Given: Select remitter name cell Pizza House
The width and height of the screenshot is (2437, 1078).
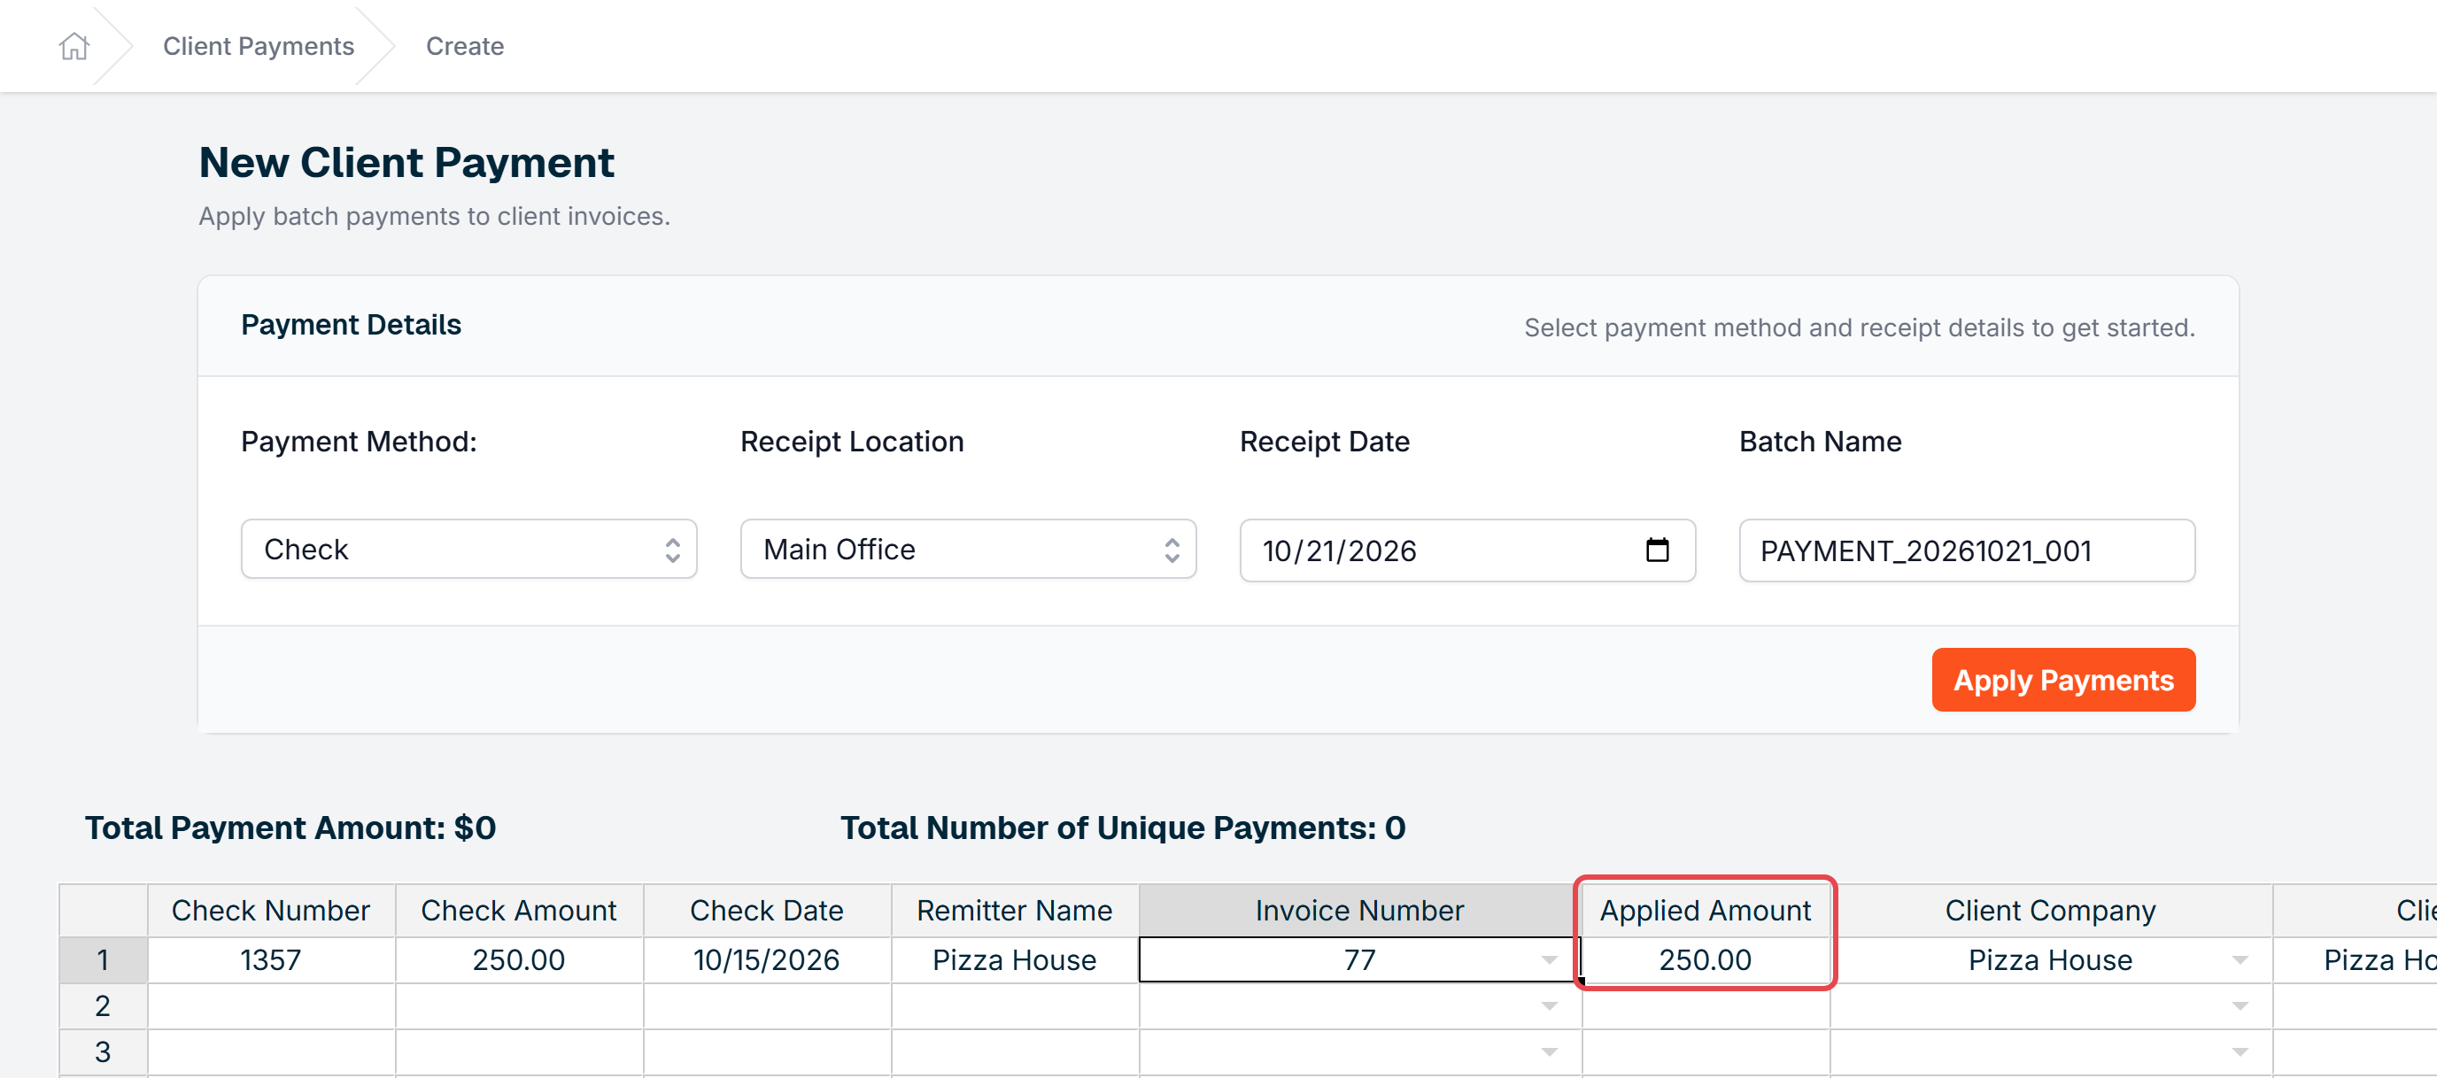Looking at the screenshot, I should point(1014,959).
